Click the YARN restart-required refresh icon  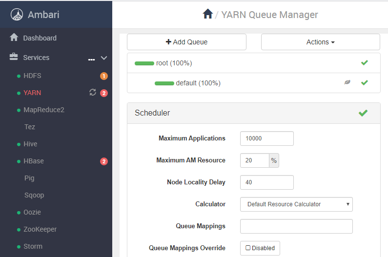tap(93, 92)
